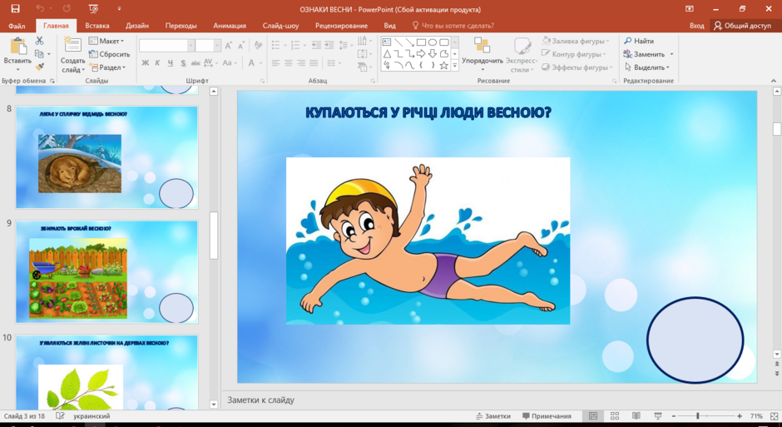Select the star shape in the shapes gallery

pos(443,65)
